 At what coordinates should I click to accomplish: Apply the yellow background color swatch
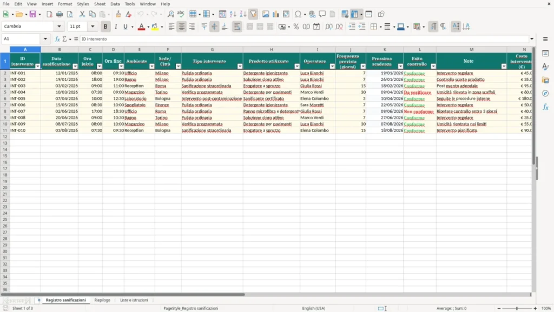(155, 27)
